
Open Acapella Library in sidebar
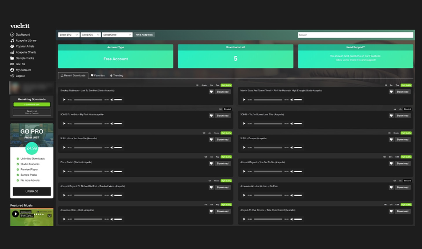[23, 40]
